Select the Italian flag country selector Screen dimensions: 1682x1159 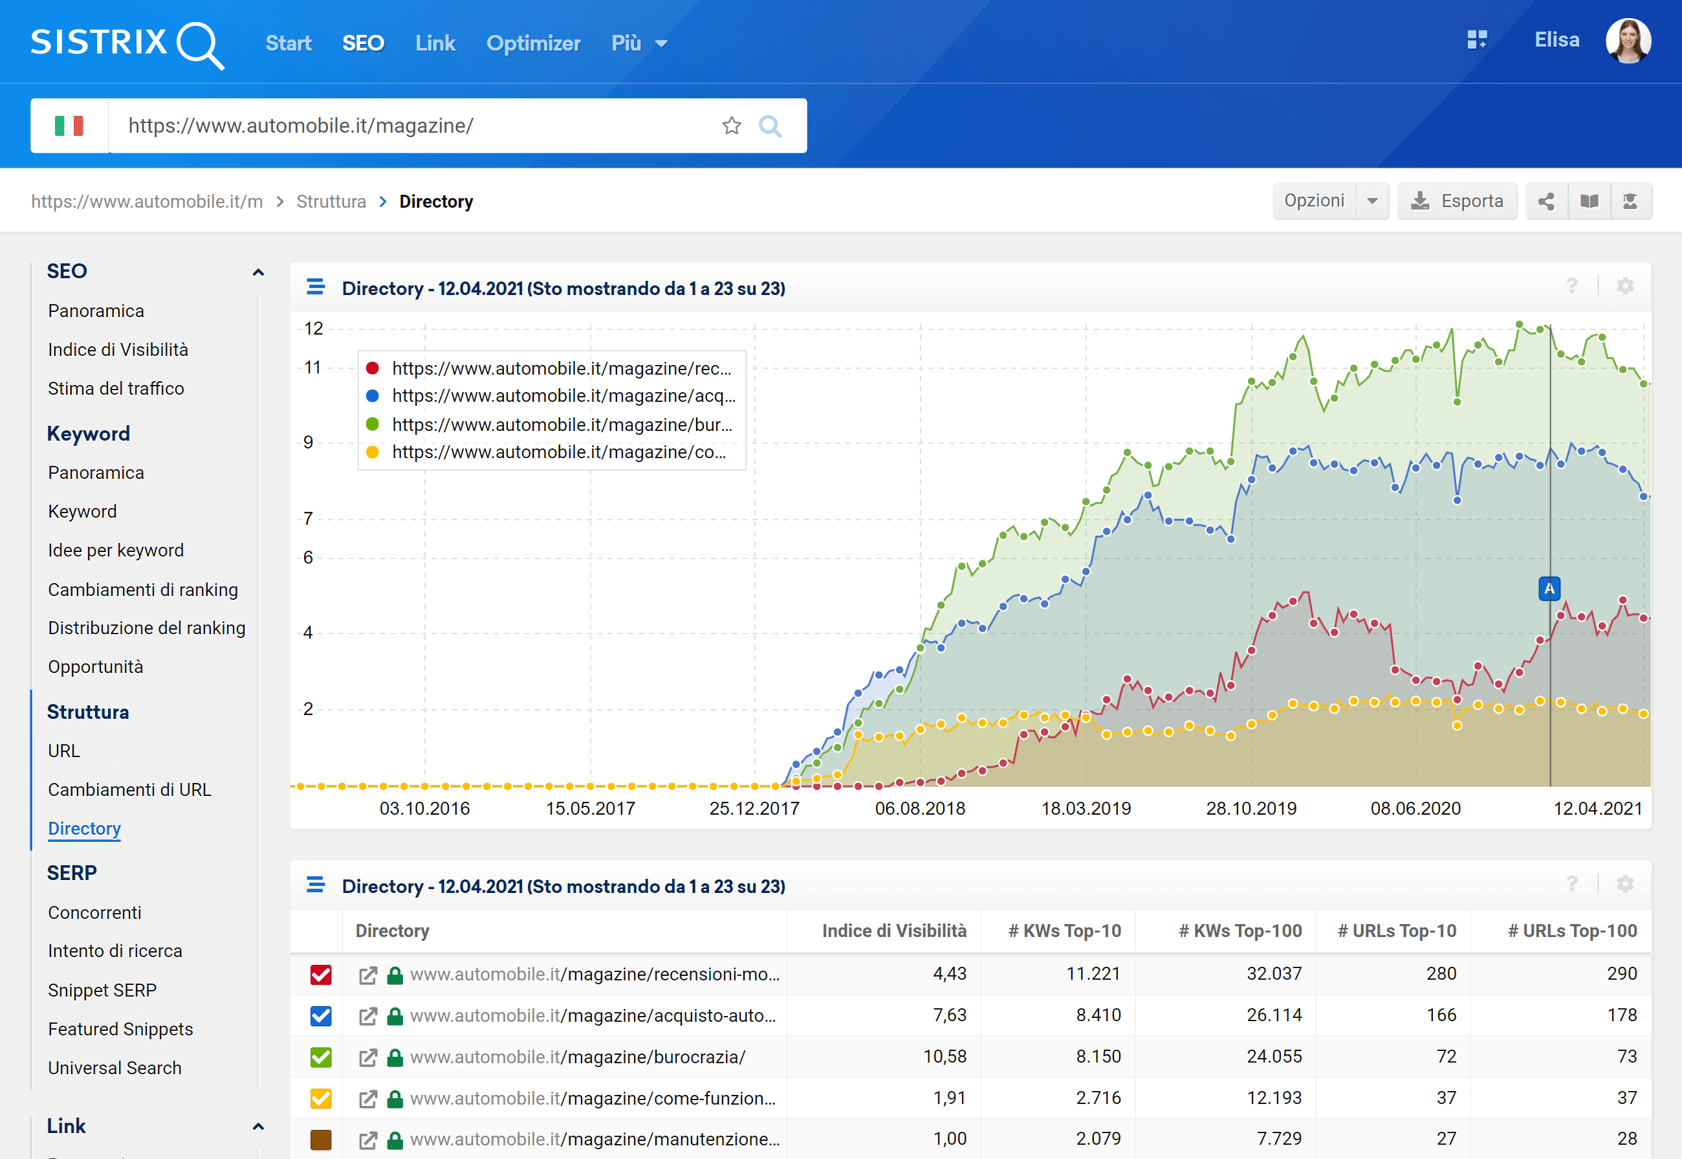click(70, 126)
